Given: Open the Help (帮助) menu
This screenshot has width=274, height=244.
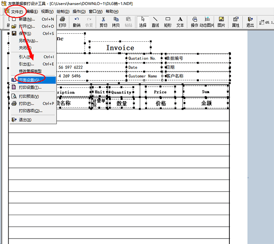Looking at the screenshot, I should [112, 11].
